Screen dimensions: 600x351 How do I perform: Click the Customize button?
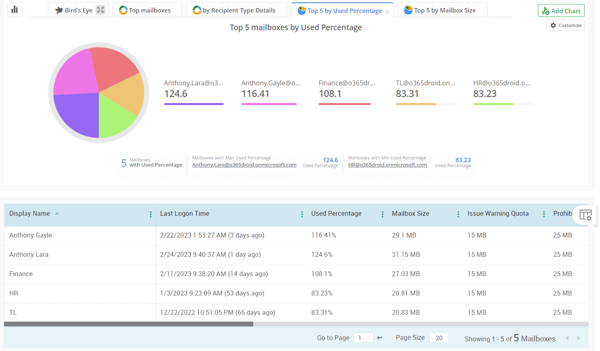coord(565,25)
